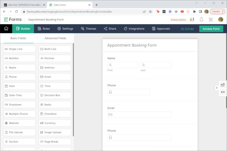Add a Time field
Screen dimensions: 227x151
(x=55, y=86)
